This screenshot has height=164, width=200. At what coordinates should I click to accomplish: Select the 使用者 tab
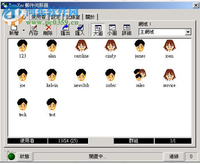(x=39, y=17)
